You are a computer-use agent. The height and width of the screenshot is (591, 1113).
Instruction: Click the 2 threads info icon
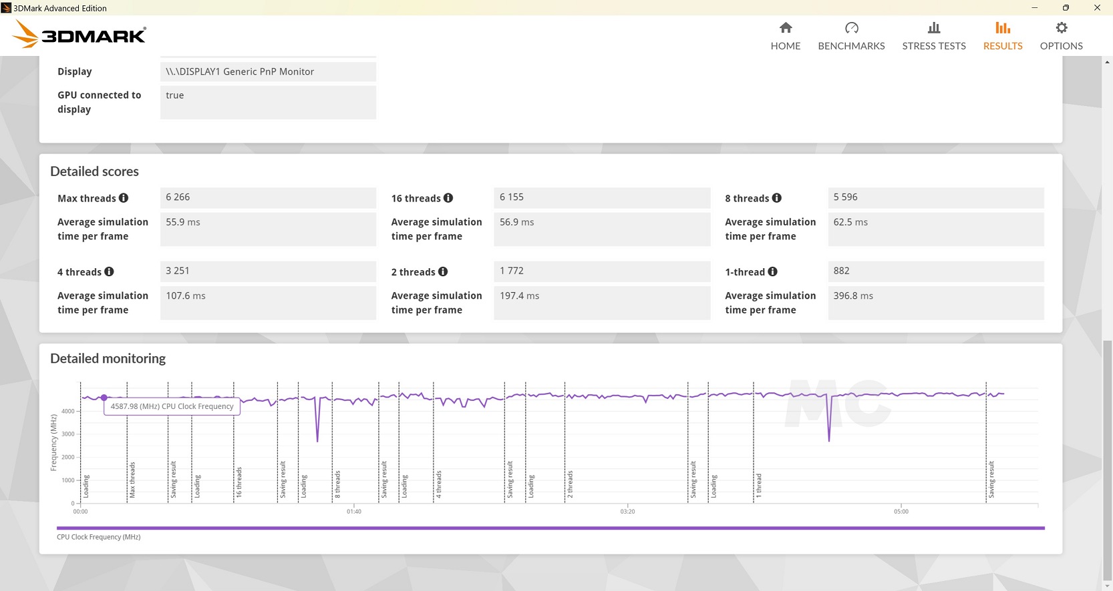point(443,271)
